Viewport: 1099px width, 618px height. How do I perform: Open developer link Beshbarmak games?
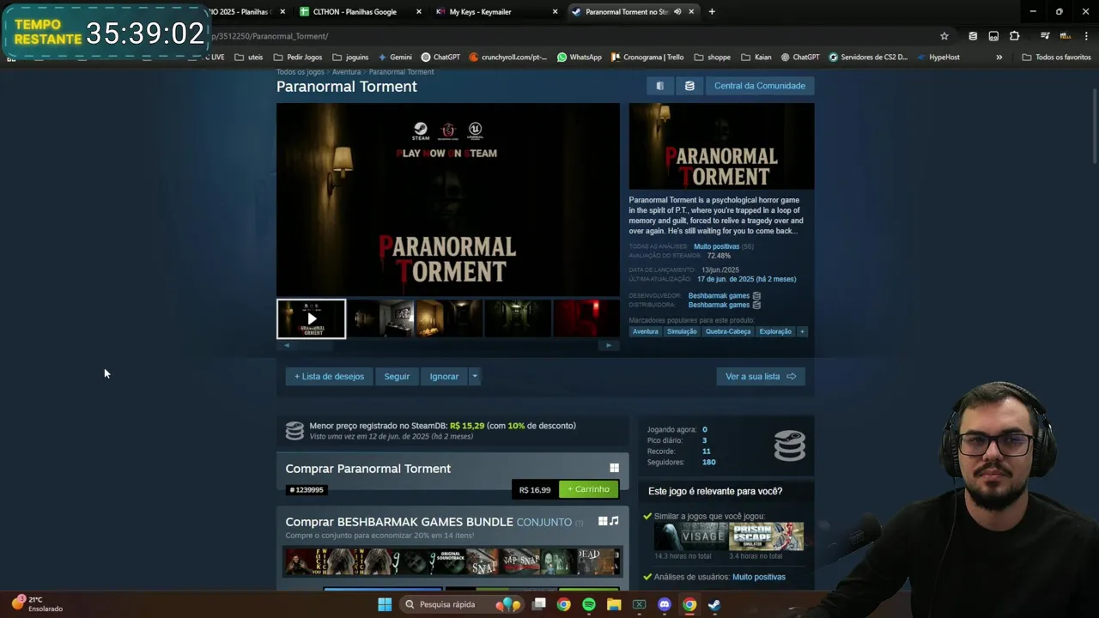tap(719, 295)
